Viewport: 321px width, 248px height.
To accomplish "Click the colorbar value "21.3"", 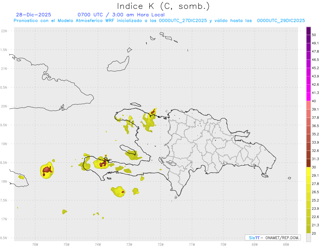I will tap(315, 225).
